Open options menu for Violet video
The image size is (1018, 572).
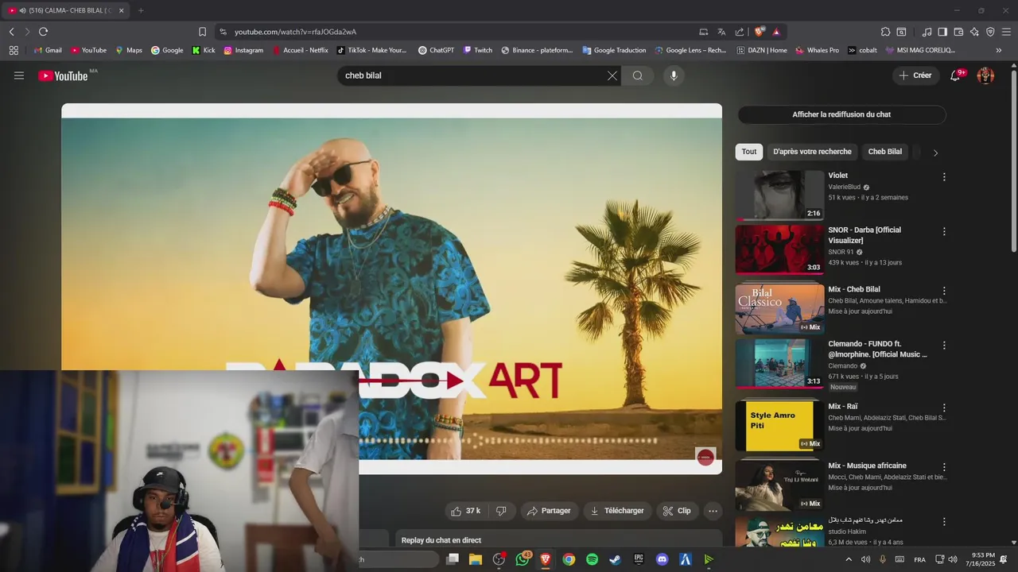click(944, 177)
